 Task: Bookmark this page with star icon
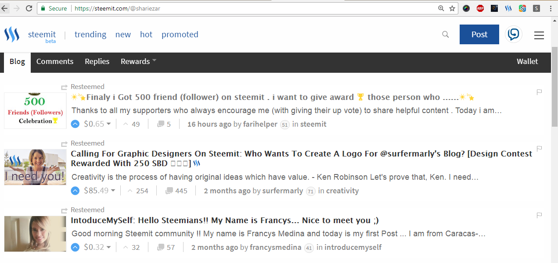[x=452, y=8]
